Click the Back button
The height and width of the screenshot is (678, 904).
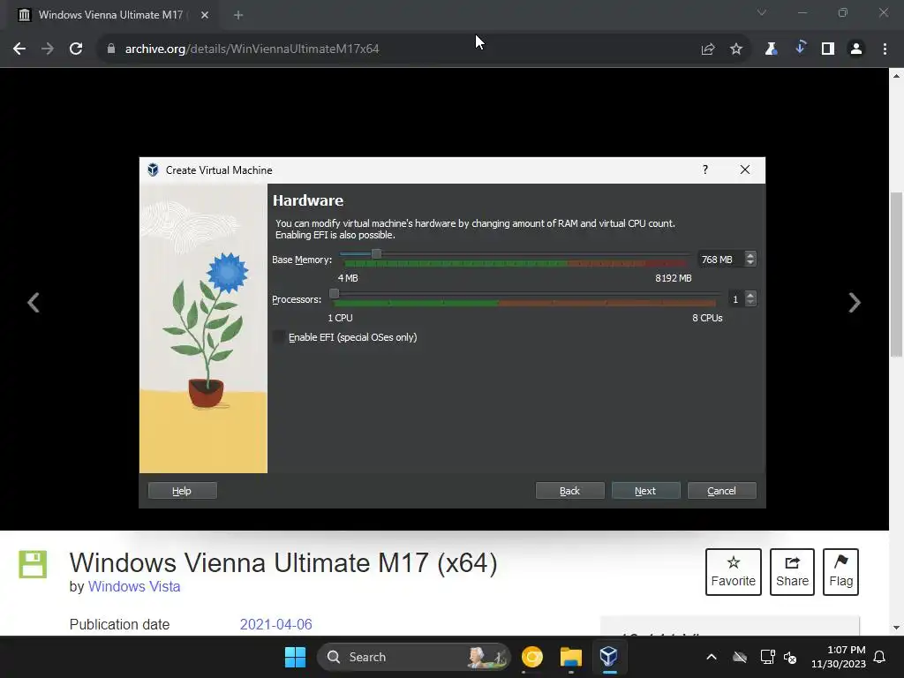569,491
